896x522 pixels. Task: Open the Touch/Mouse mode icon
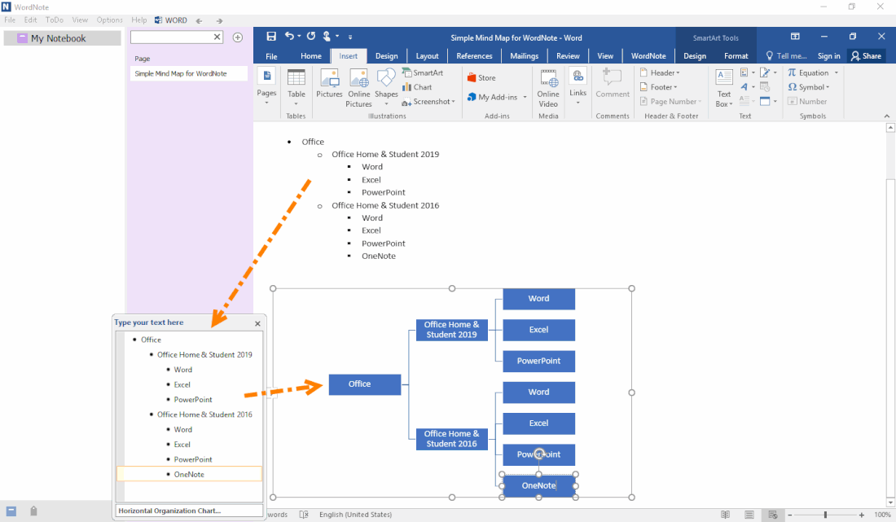[327, 37]
